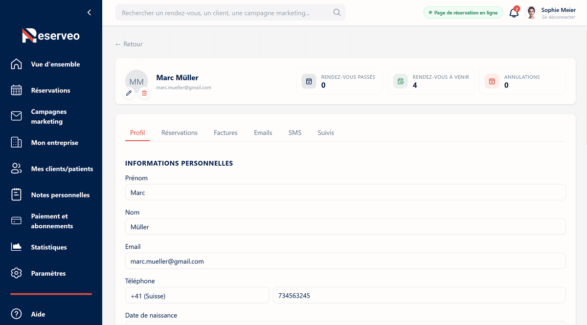Image resolution: width=587 pixels, height=325 pixels.
Task: Open Mes clients/patients in sidebar
Action: [62, 169]
